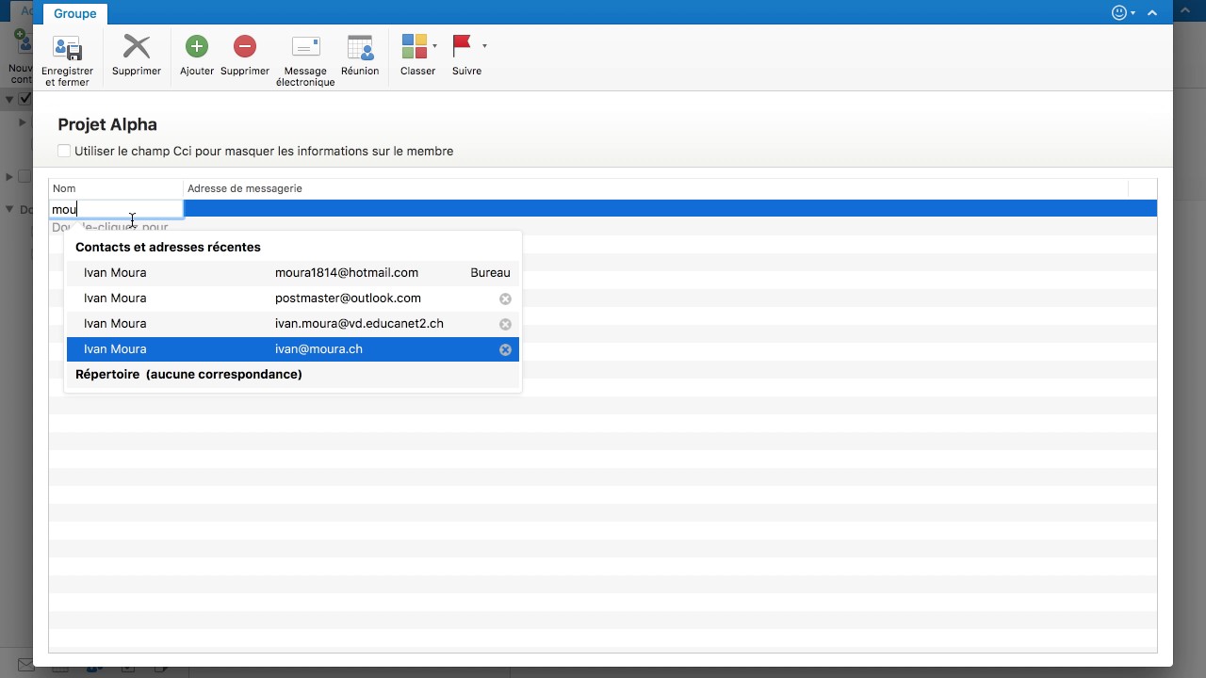
Task: Collapse the ribbon with the chevron arrow
Action: 1152,13
